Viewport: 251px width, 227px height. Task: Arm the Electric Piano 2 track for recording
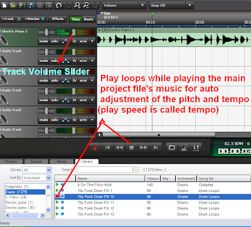83,41
